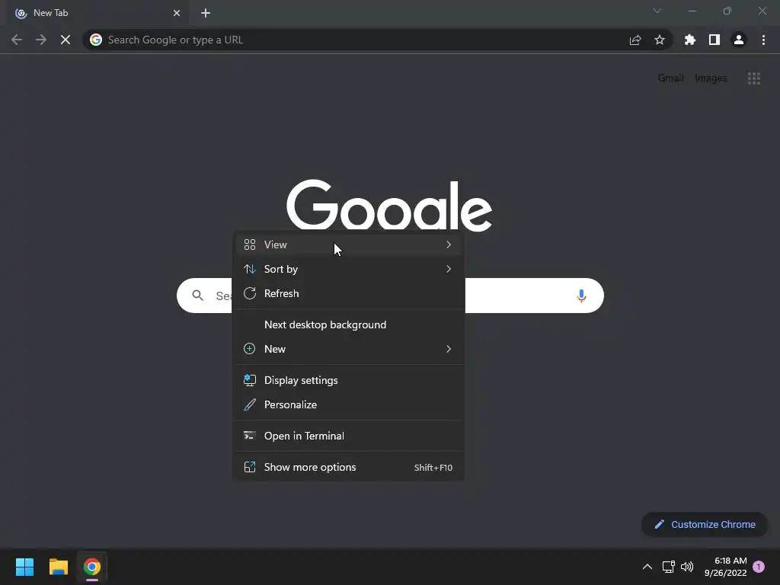Click Show more options
The height and width of the screenshot is (585, 780).
[x=348, y=468]
